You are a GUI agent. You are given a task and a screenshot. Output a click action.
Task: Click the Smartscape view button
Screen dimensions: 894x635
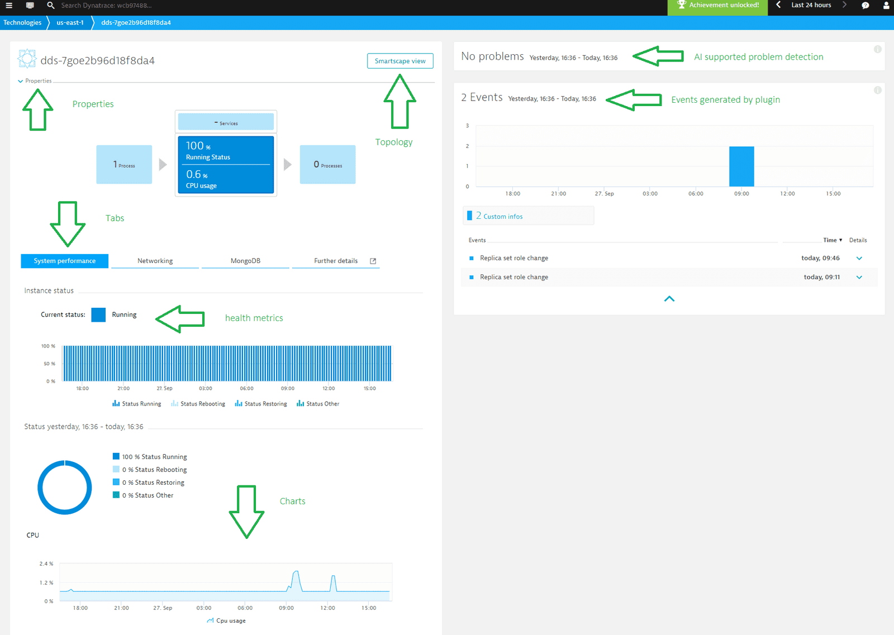[400, 61]
